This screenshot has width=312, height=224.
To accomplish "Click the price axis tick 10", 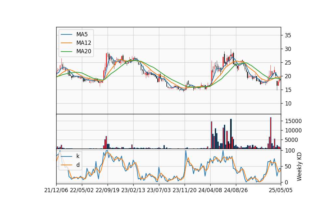I will [288, 103].
